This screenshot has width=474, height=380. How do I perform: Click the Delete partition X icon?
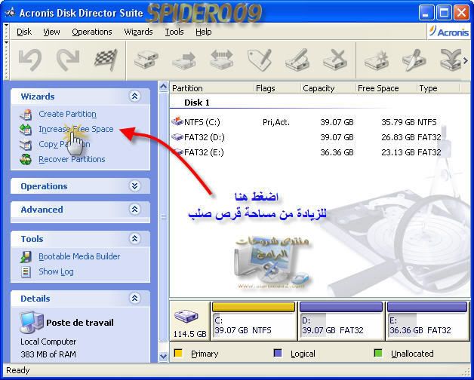tap(335, 60)
